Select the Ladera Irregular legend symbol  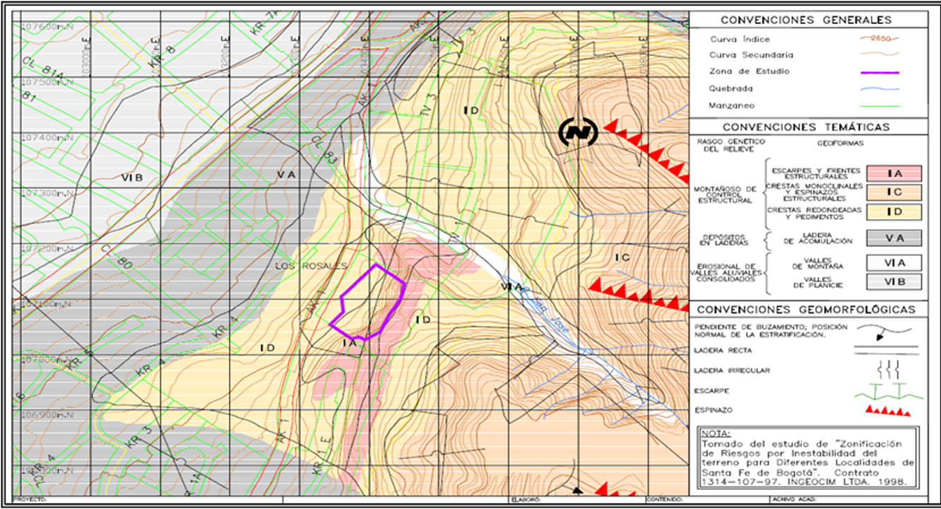[x=886, y=368]
